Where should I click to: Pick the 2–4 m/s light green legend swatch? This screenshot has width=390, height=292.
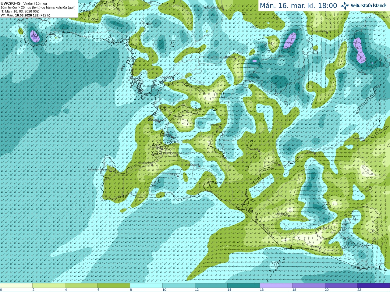tap(49, 286)
